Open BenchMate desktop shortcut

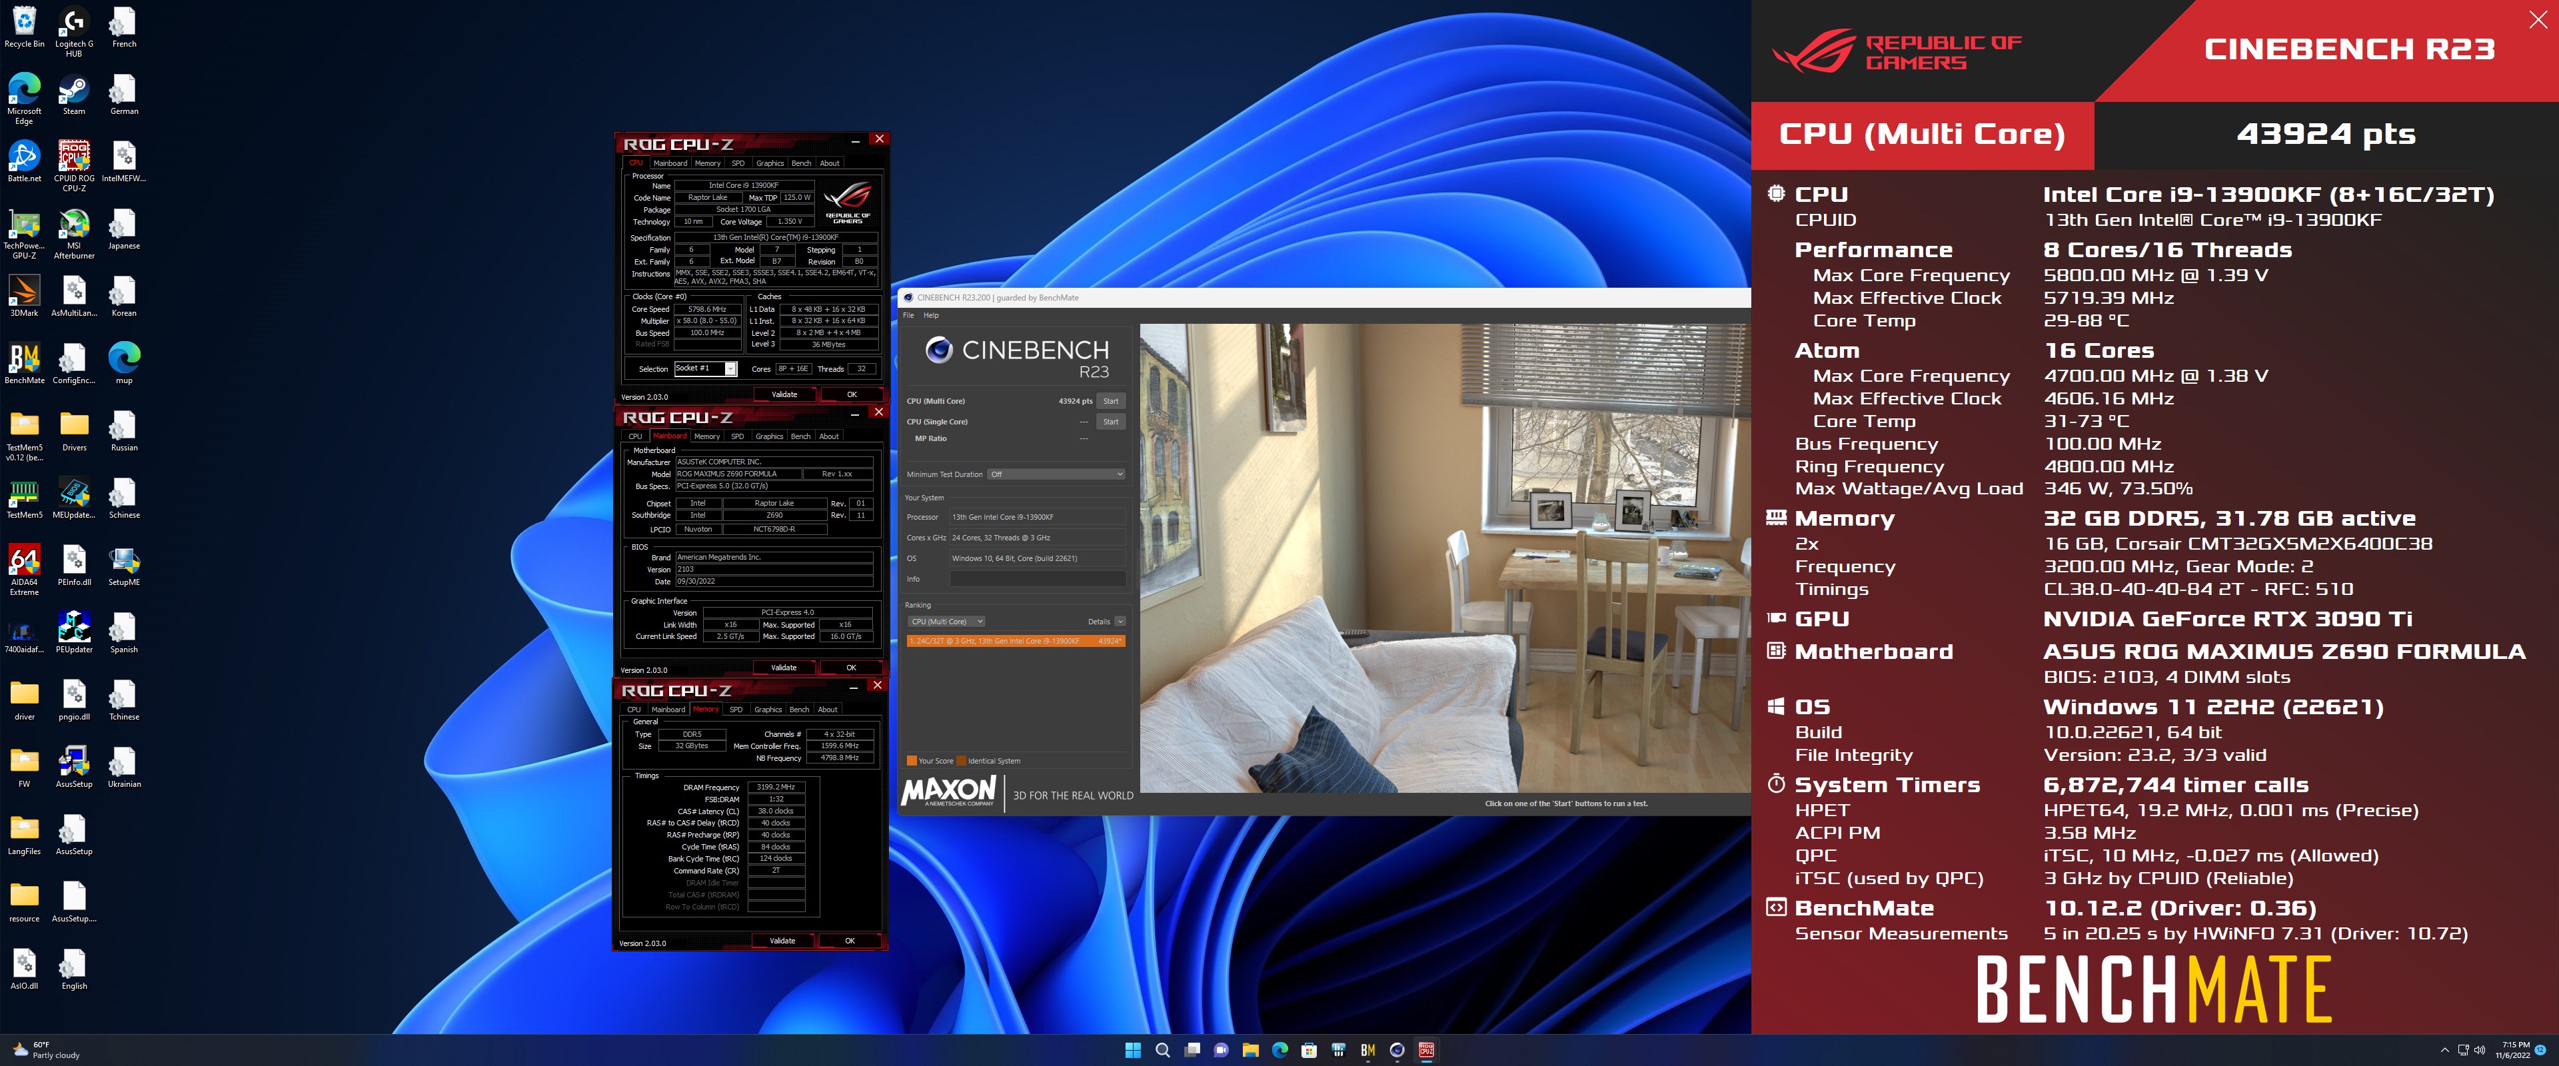24,364
